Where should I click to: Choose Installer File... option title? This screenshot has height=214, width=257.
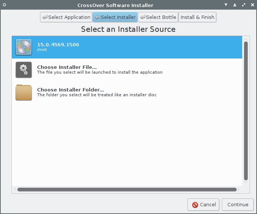pyautogui.click(x=67, y=67)
